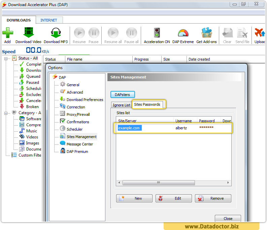Sort downloads by Status column header
Image resolution: width=267 pixels, height=230 pixels.
click(x=54, y=59)
